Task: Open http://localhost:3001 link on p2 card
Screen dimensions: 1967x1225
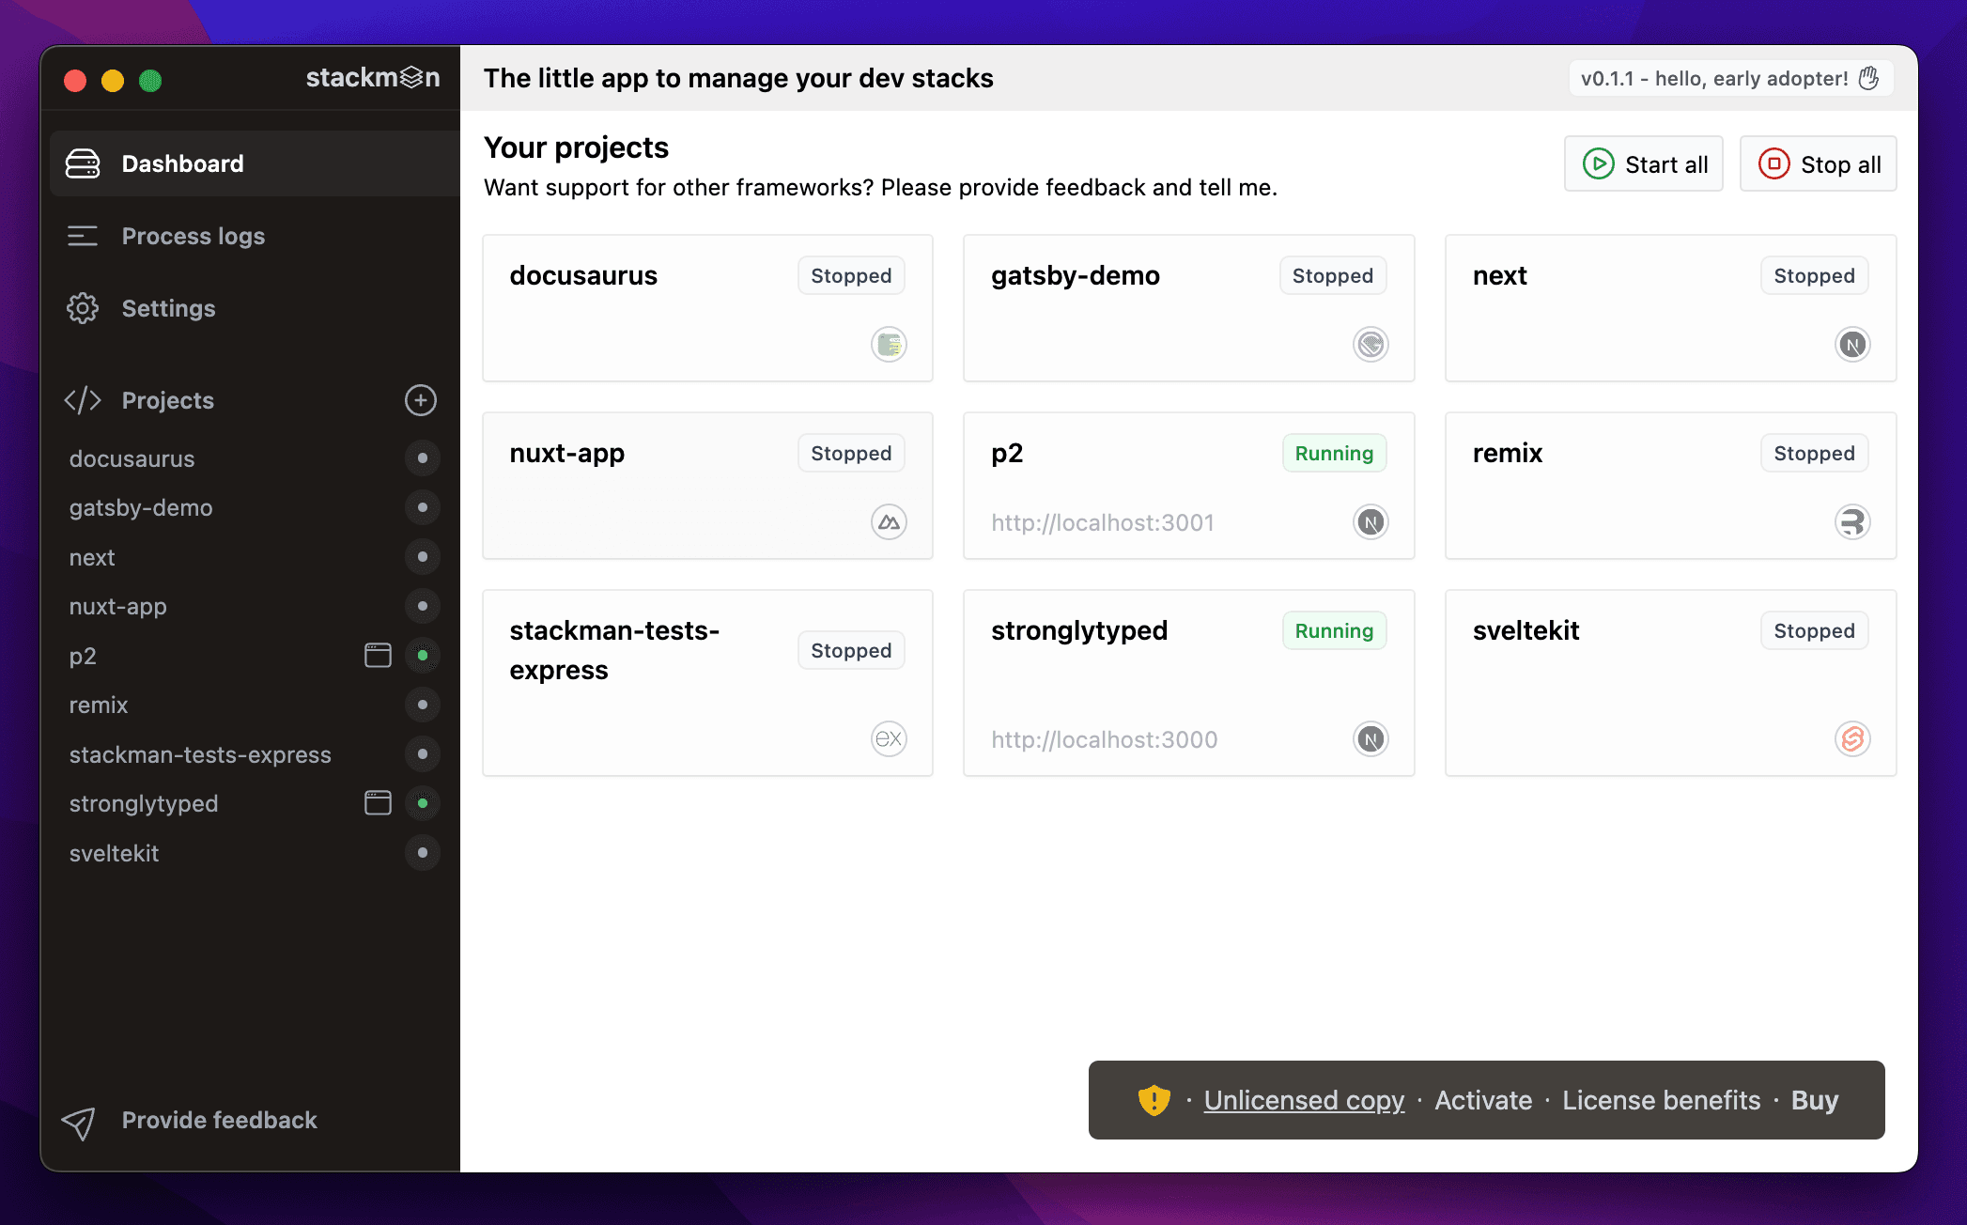Action: [1103, 522]
